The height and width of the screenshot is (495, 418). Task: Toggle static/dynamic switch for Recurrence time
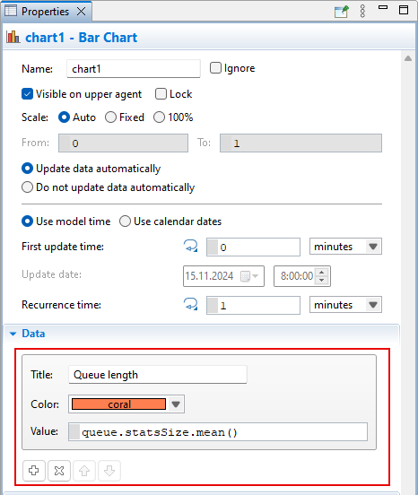coord(191,305)
